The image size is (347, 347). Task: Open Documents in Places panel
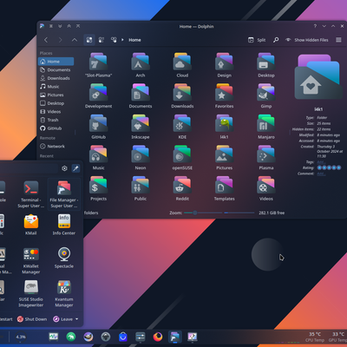[x=56, y=69]
